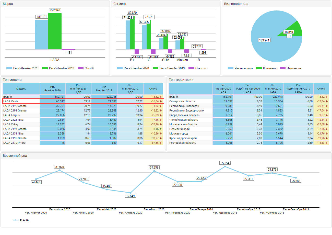Select the Московская область row
The width and height of the screenshot is (332, 235).
249,124
